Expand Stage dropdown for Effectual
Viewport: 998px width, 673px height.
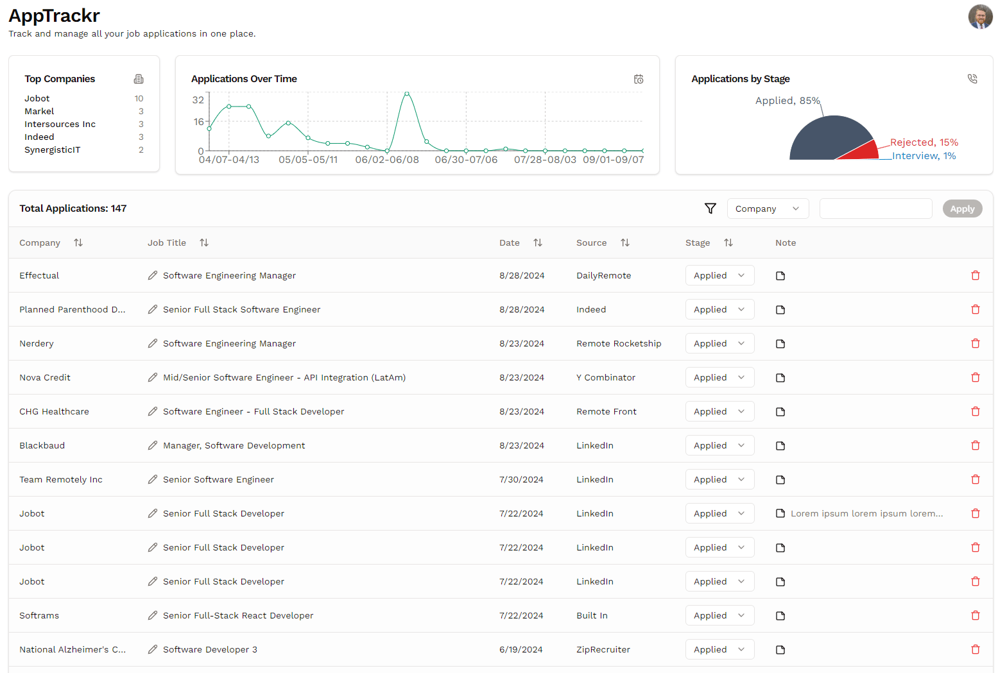coord(719,275)
